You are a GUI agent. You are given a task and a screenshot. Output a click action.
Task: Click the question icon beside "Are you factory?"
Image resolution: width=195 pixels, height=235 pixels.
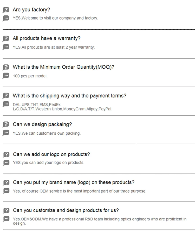coord(6,10)
